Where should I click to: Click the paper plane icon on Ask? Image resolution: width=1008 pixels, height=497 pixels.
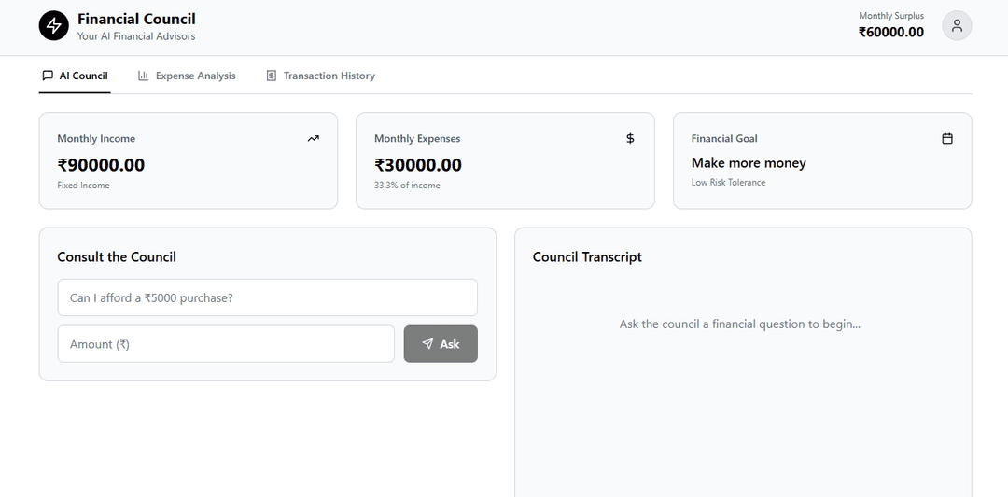point(427,344)
